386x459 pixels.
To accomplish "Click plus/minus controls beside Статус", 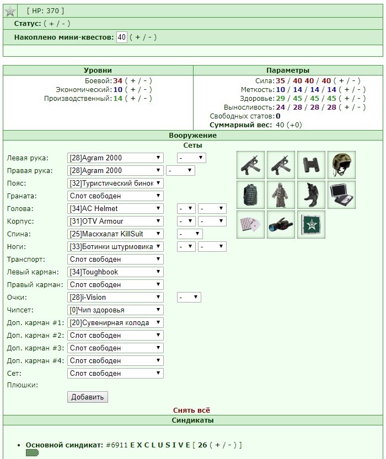I will coord(57,23).
